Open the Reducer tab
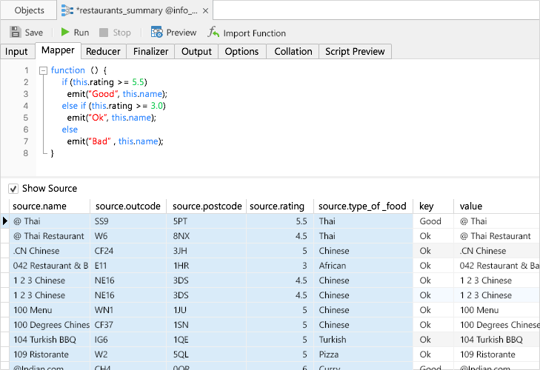540x370 pixels. (x=103, y=51)
